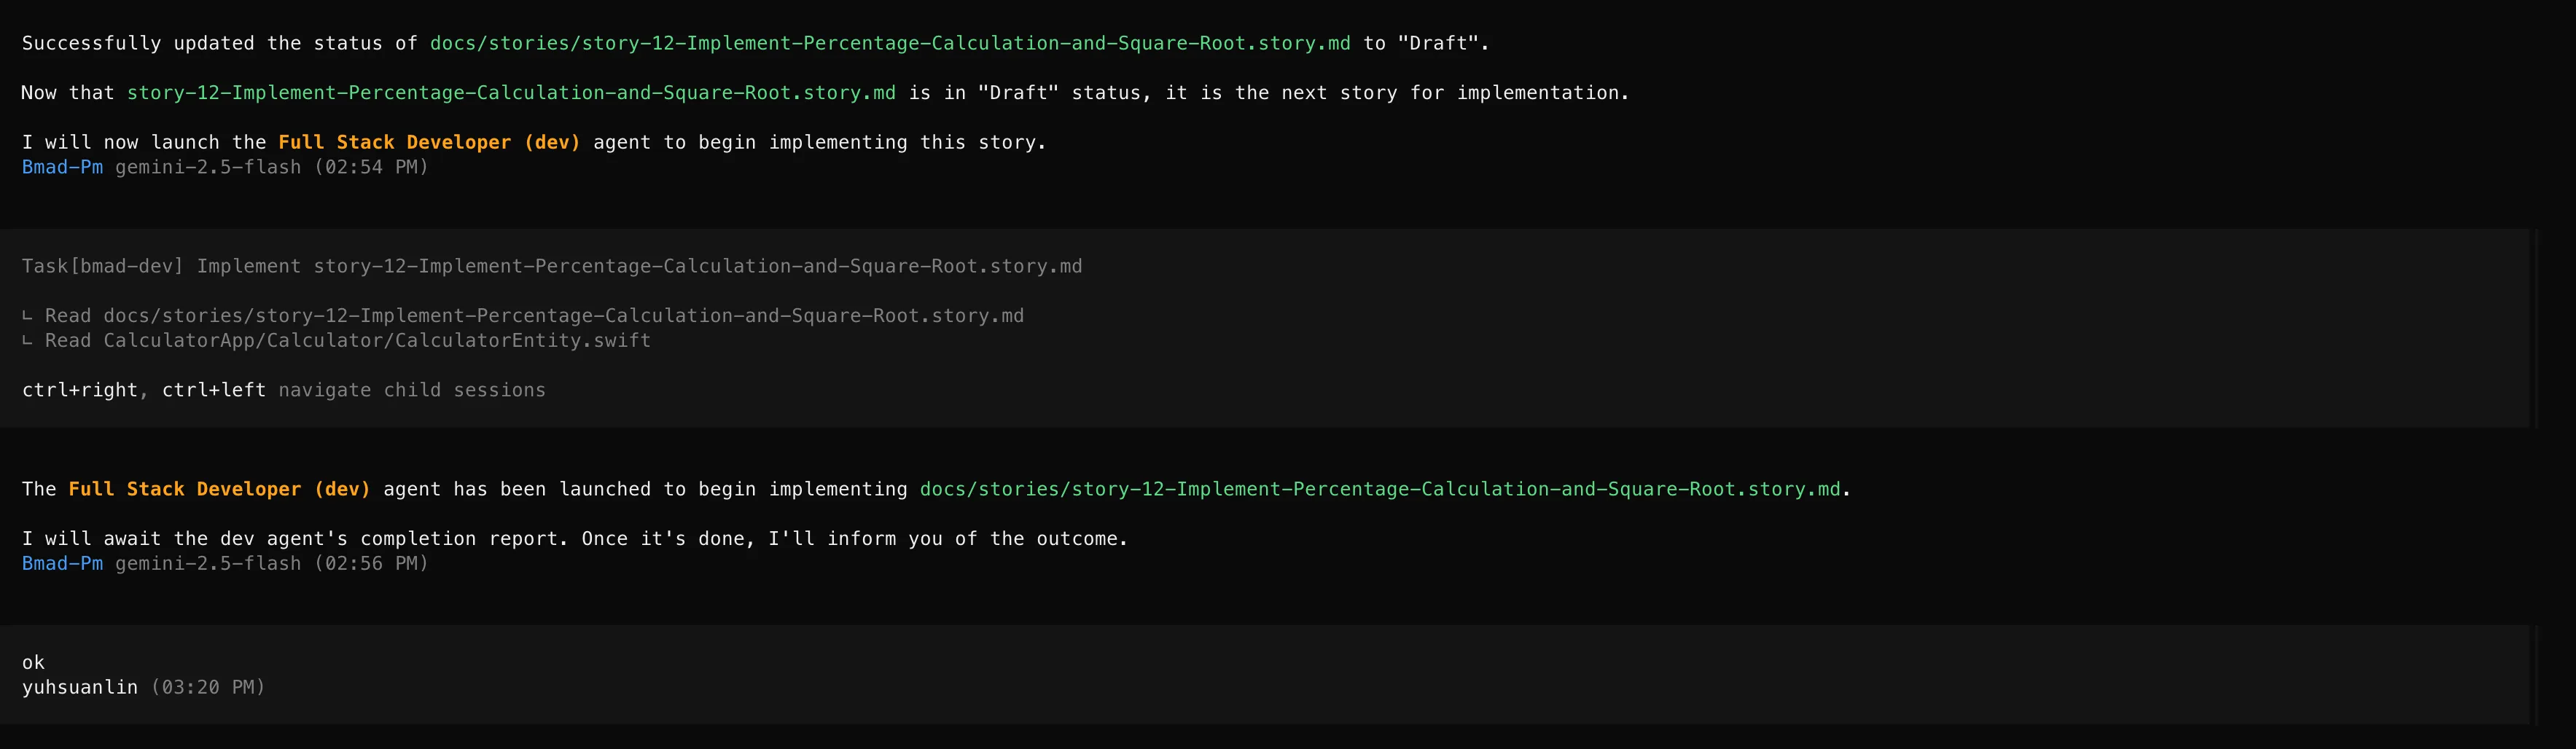The image size is (2576, 749).
Task: Click the ok message text
Action: [x=33, y=662]
